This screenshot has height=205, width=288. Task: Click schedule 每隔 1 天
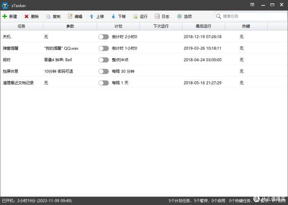(120, 83)
